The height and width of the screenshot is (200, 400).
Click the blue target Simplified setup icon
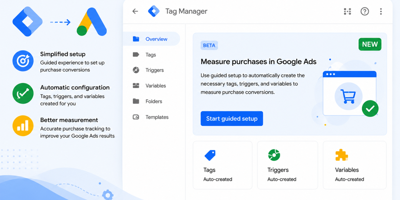point(23,61)
